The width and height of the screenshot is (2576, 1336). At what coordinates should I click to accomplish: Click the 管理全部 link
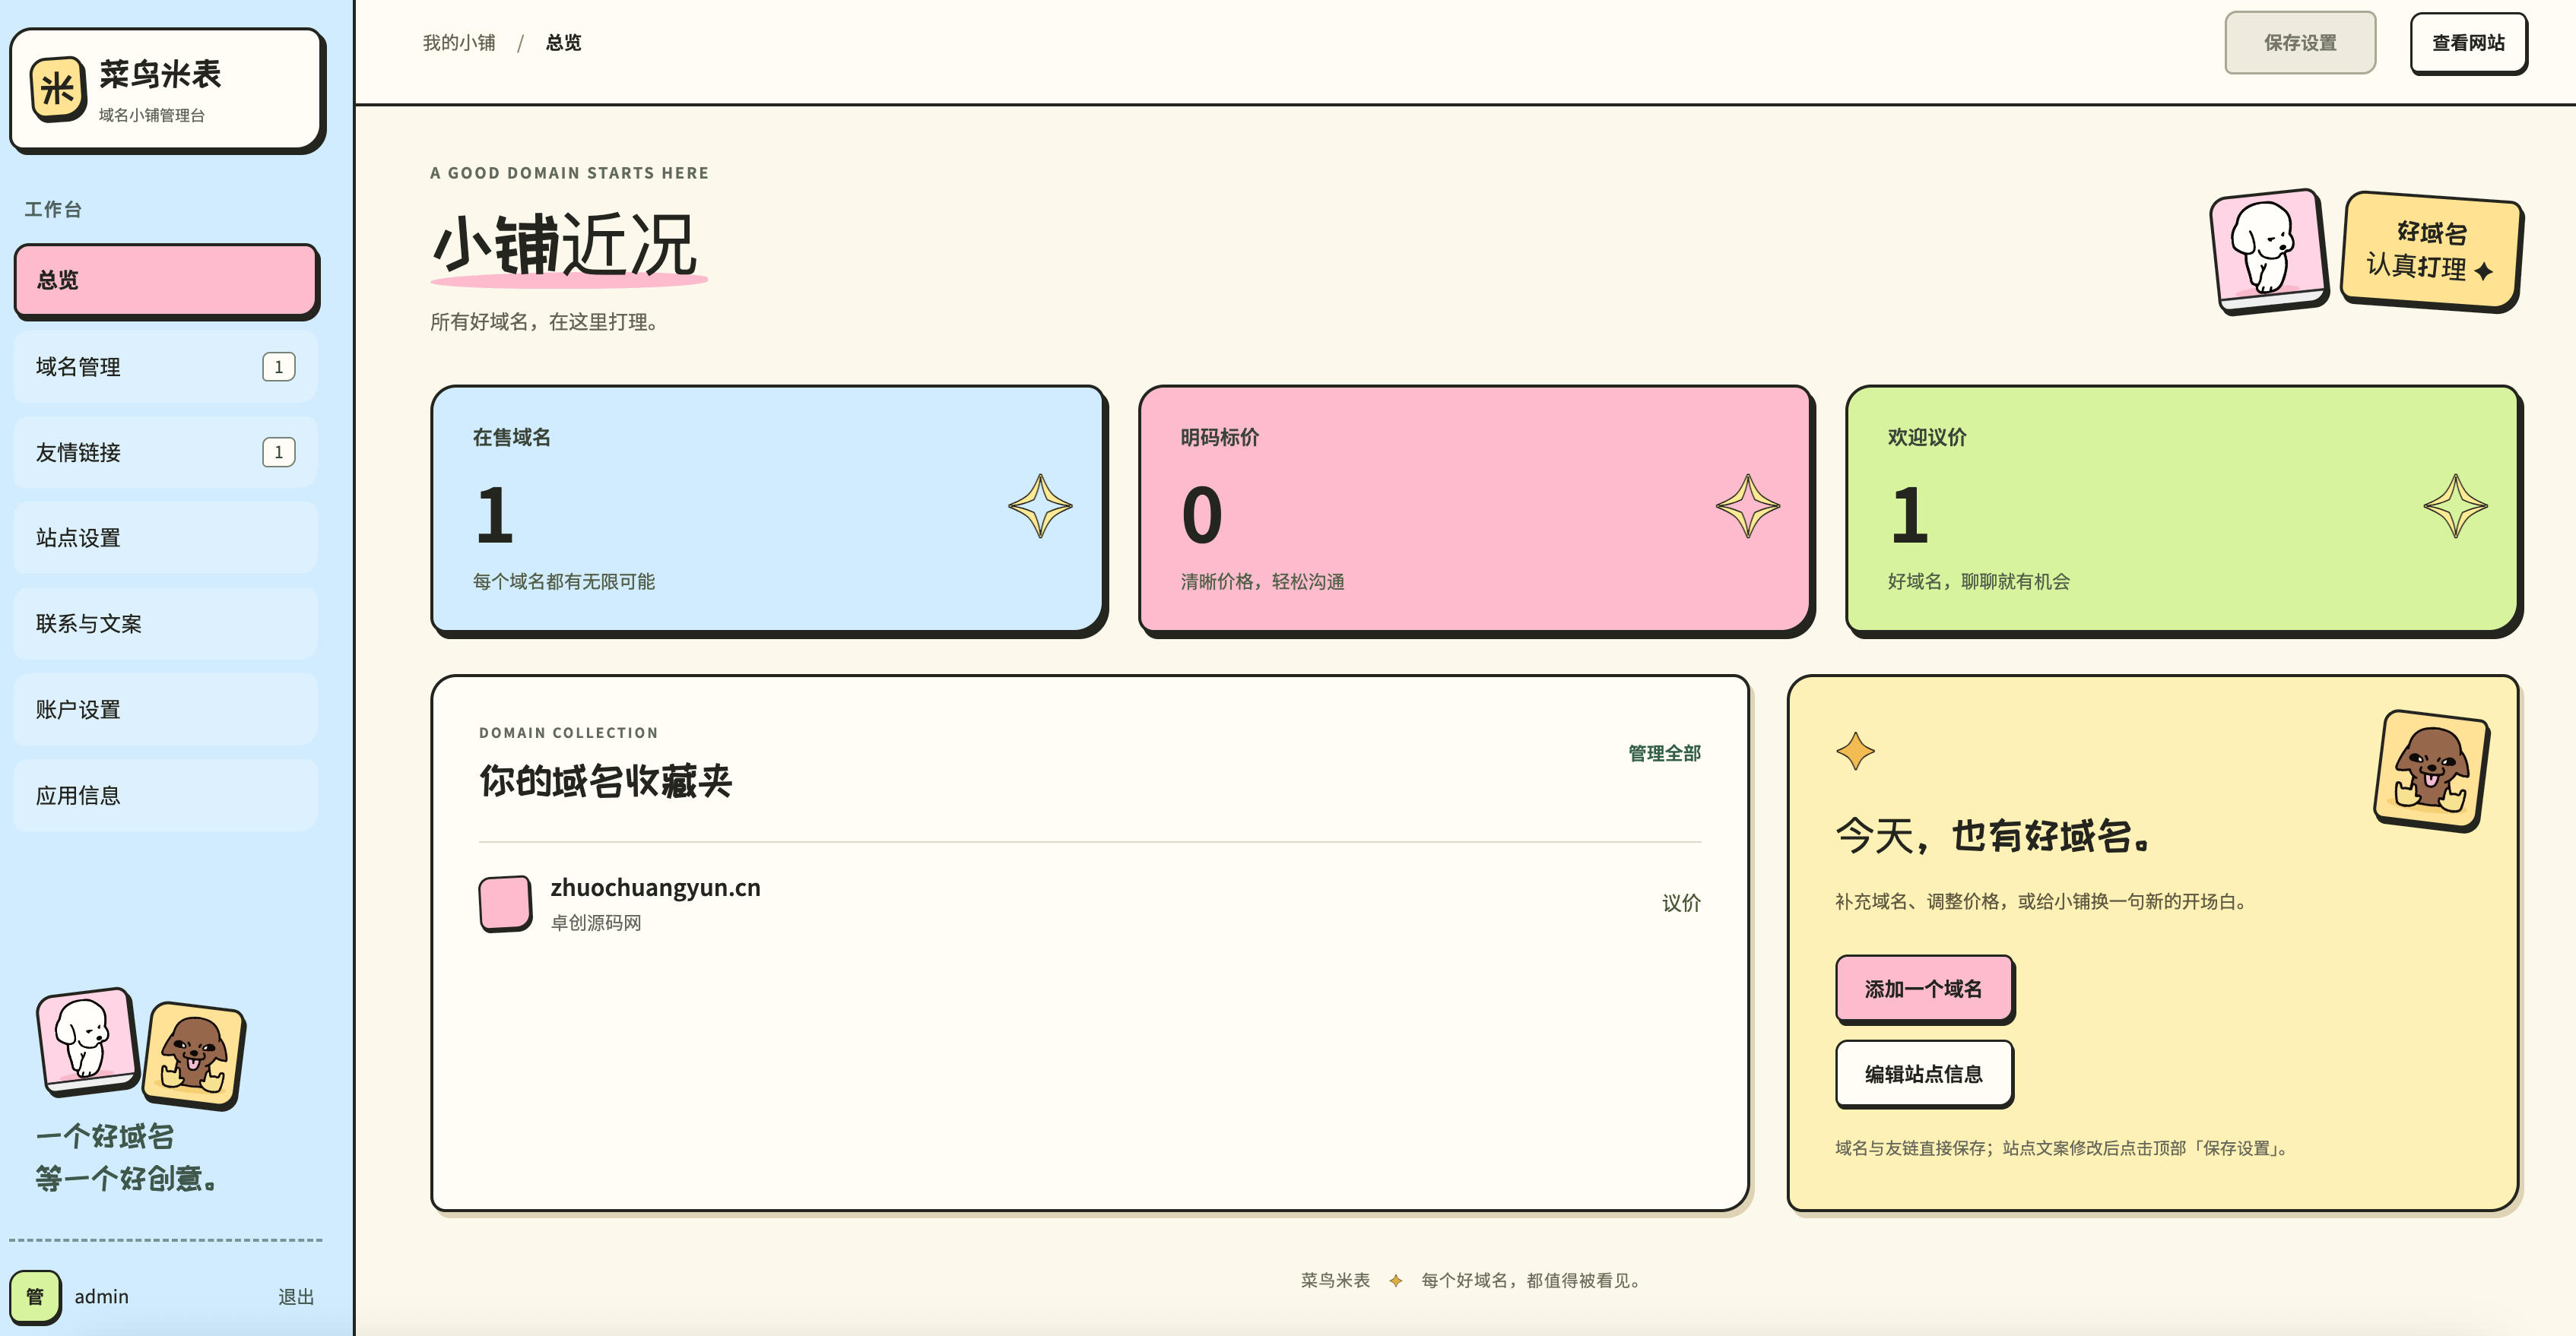(1664, 752)
